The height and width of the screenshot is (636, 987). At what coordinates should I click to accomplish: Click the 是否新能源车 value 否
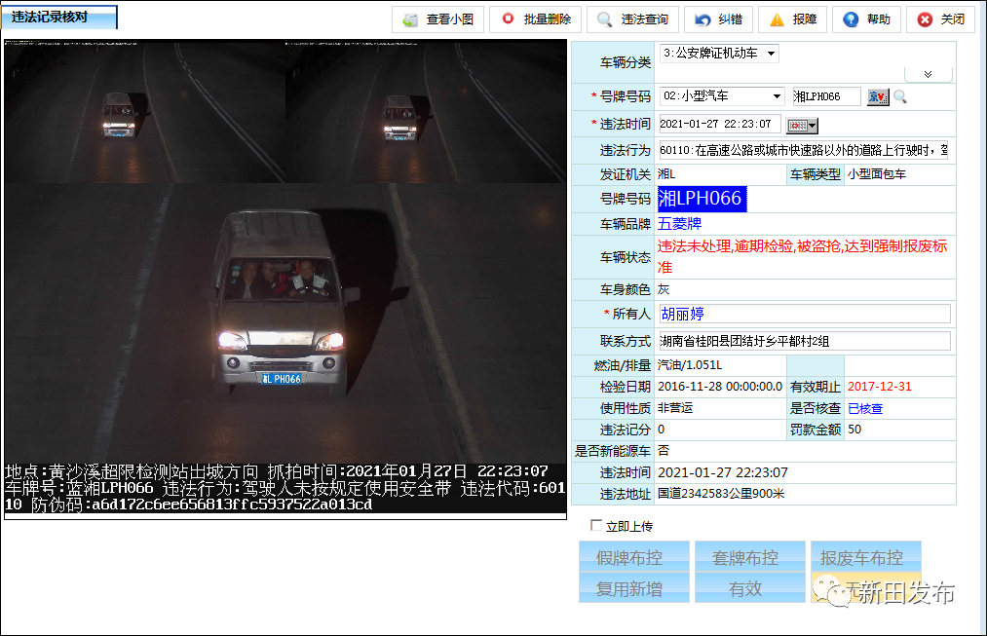point(664,451)
